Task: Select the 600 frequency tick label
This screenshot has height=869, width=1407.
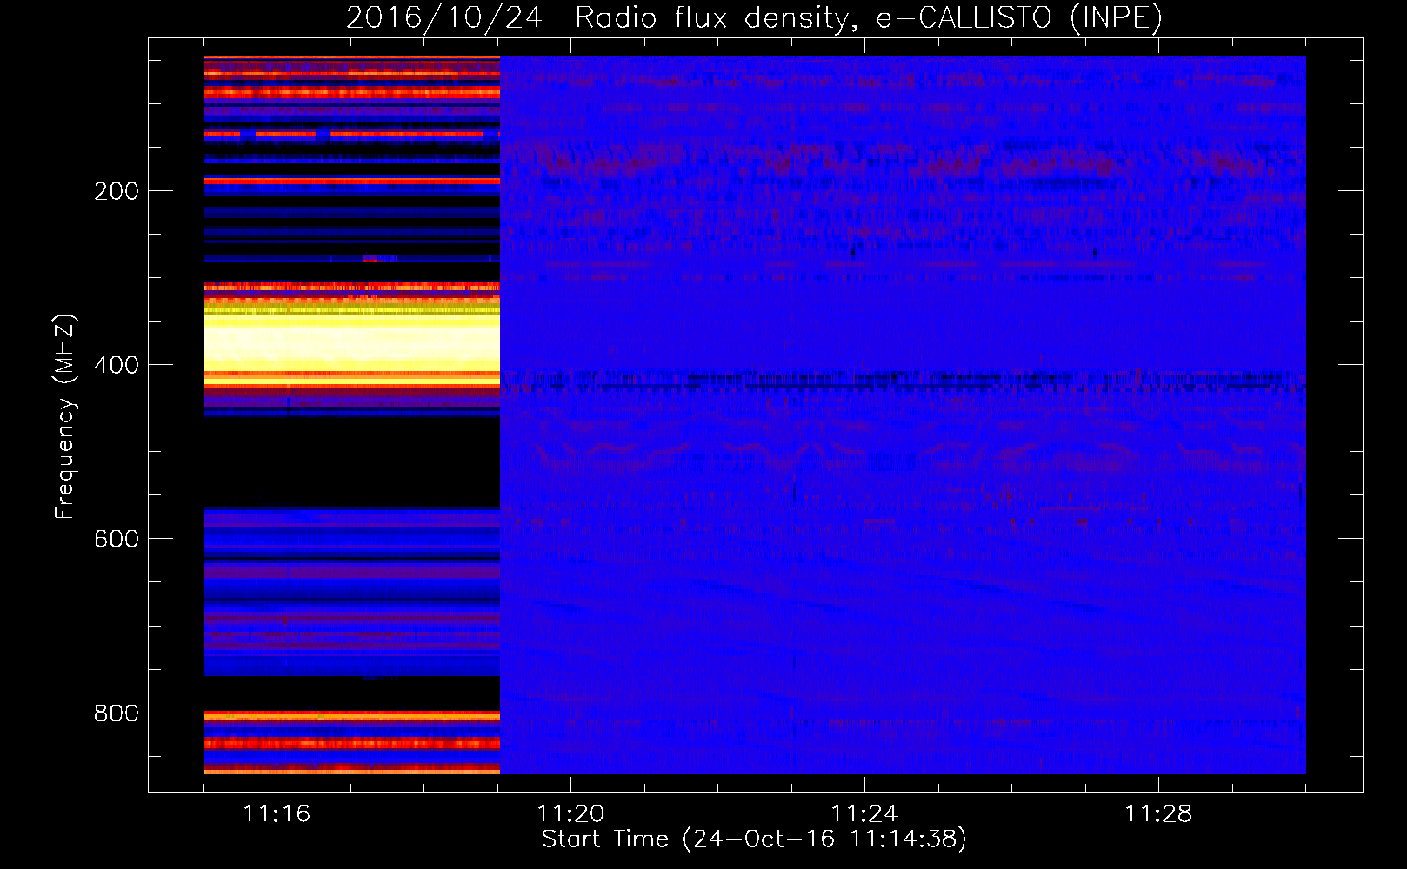Action: coord(117,539)
